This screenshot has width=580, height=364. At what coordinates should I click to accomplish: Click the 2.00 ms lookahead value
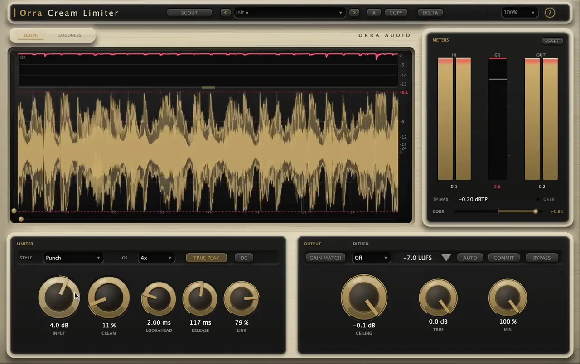coord(159,322)
